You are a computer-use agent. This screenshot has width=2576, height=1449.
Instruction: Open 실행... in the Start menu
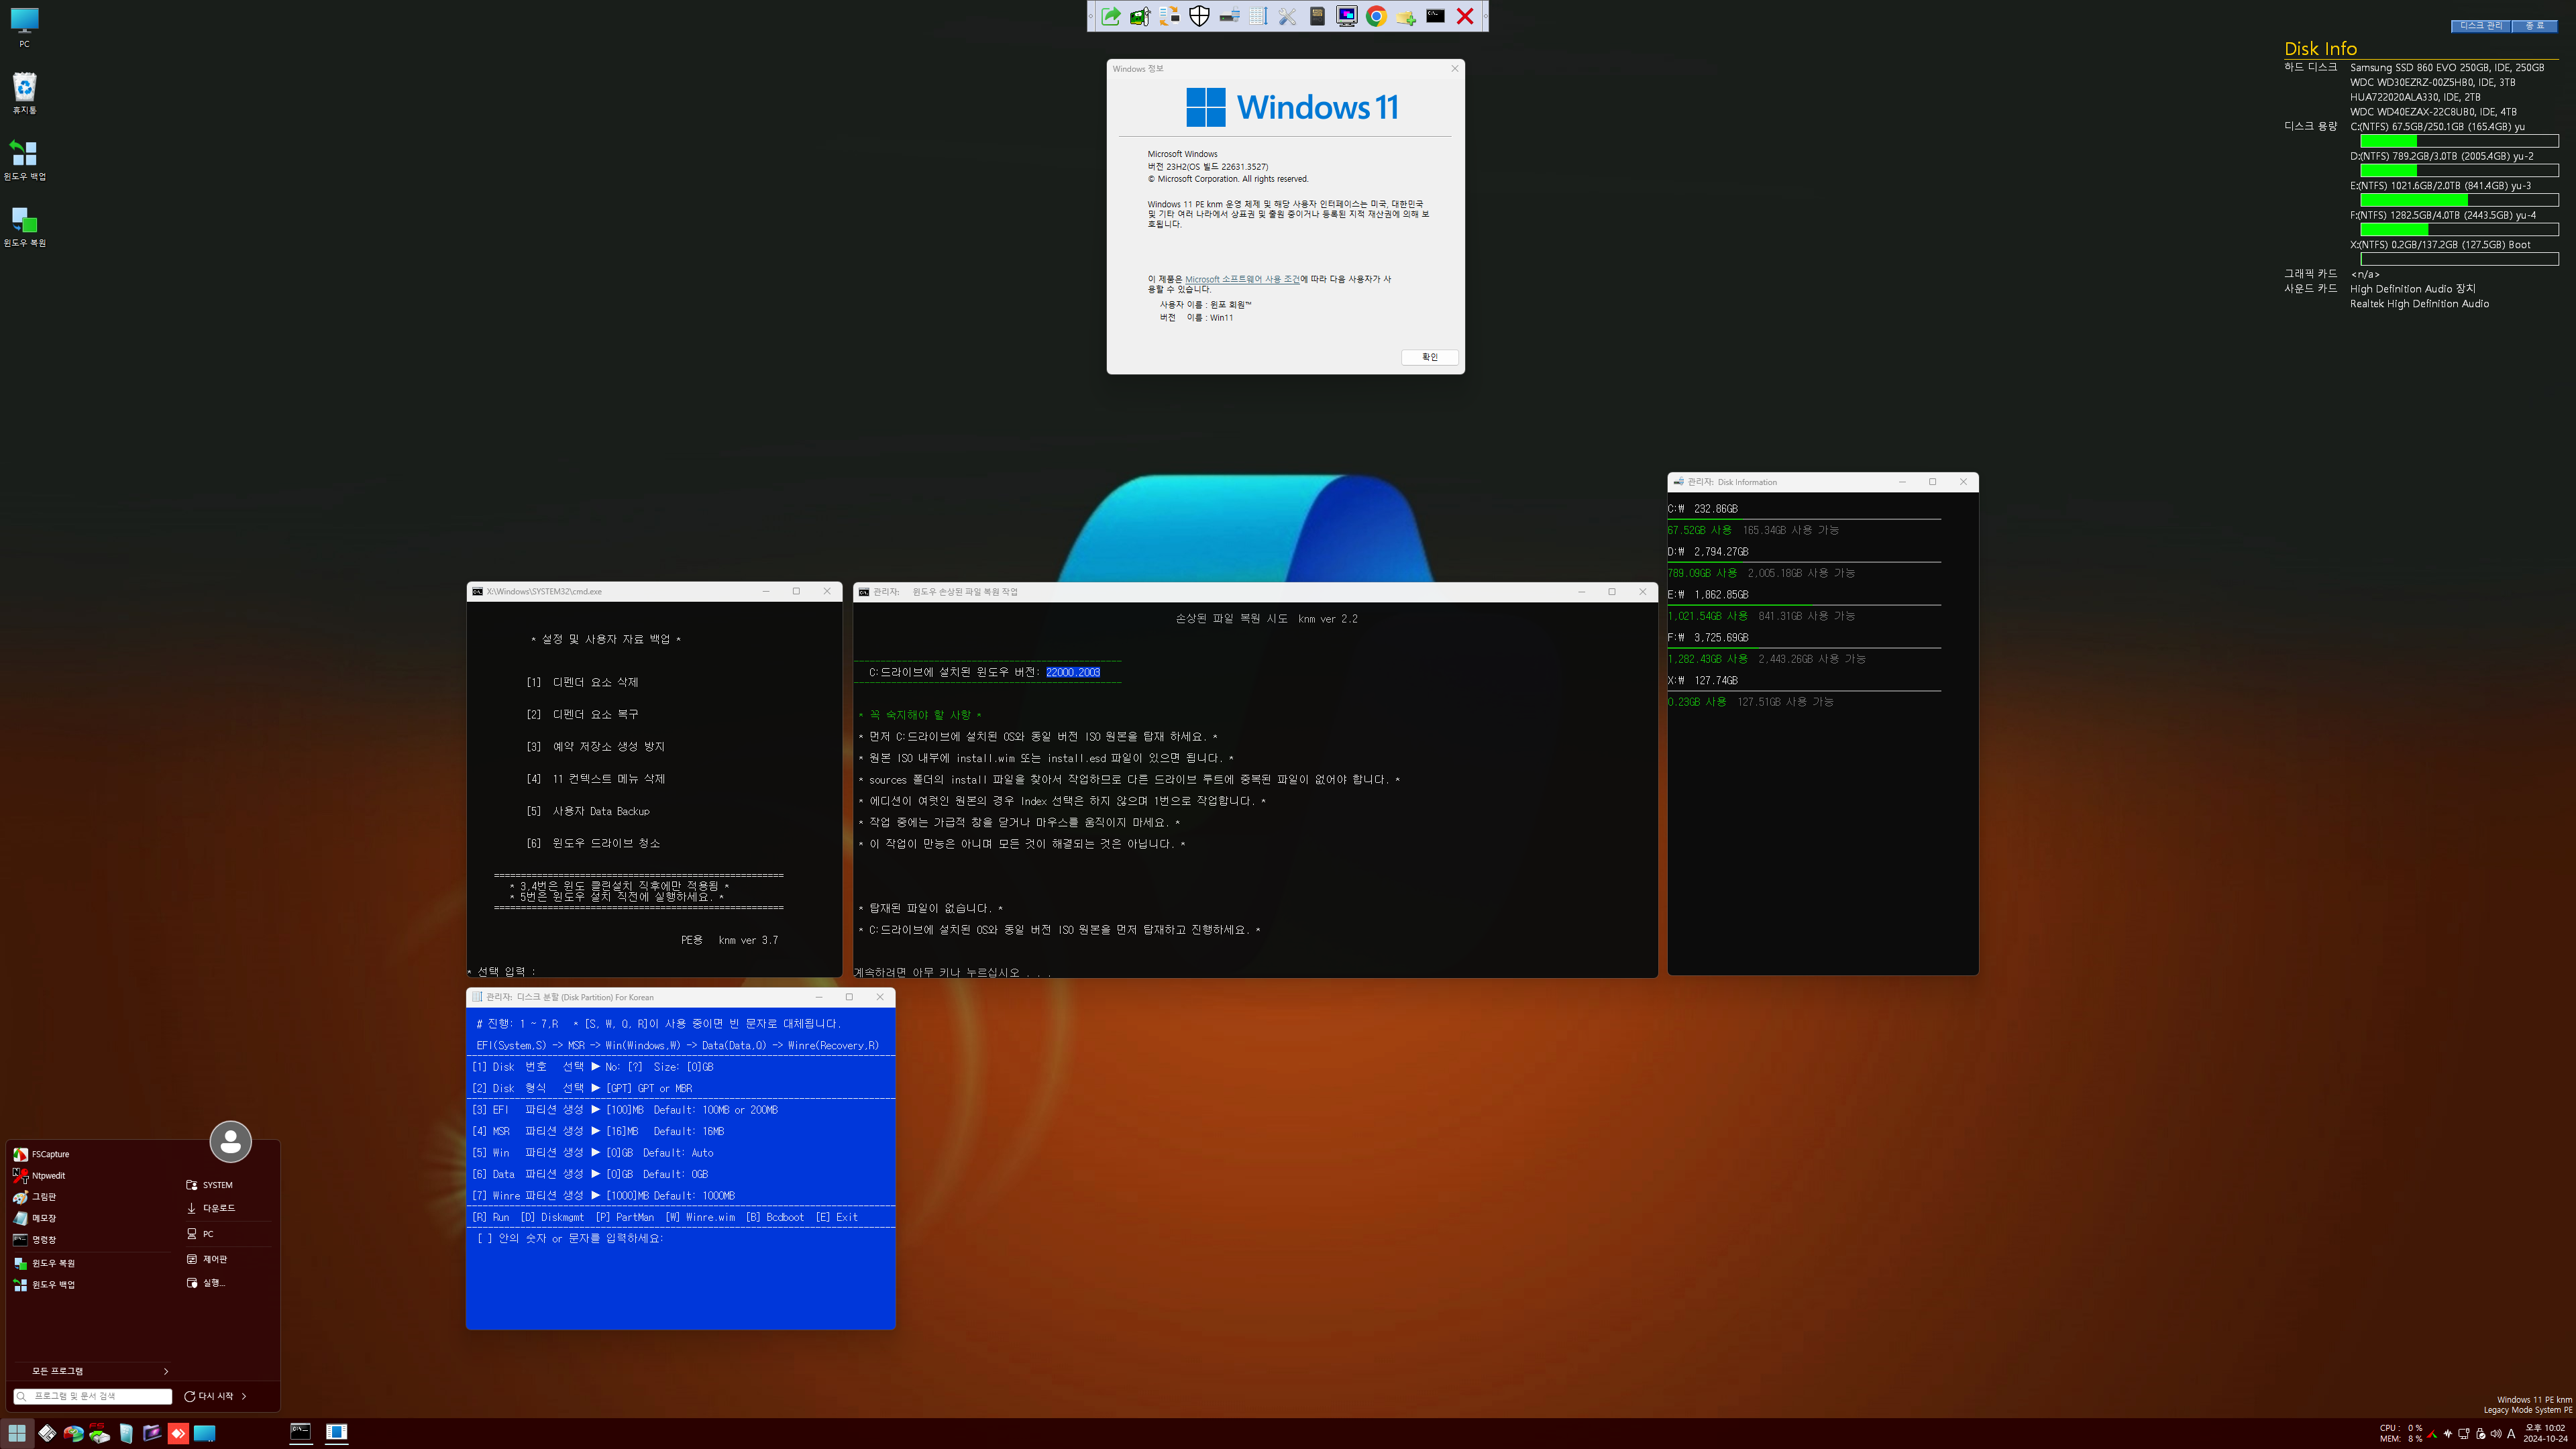point(206,1283)
